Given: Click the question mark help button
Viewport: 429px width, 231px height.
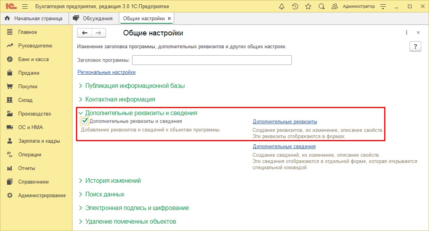Looking at the screenshot, I should pos(415,47).
